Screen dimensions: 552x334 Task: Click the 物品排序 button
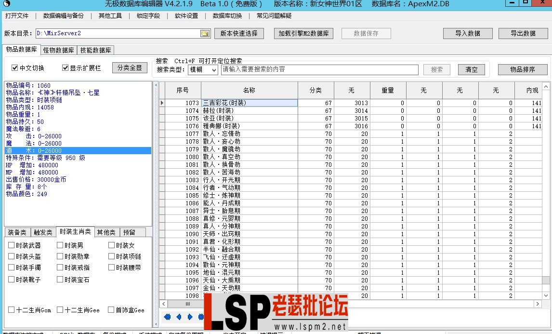[523, 69]
